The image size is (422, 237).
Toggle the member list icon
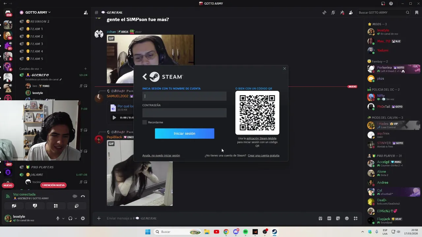pyautogui.click(x=351, y=13)
